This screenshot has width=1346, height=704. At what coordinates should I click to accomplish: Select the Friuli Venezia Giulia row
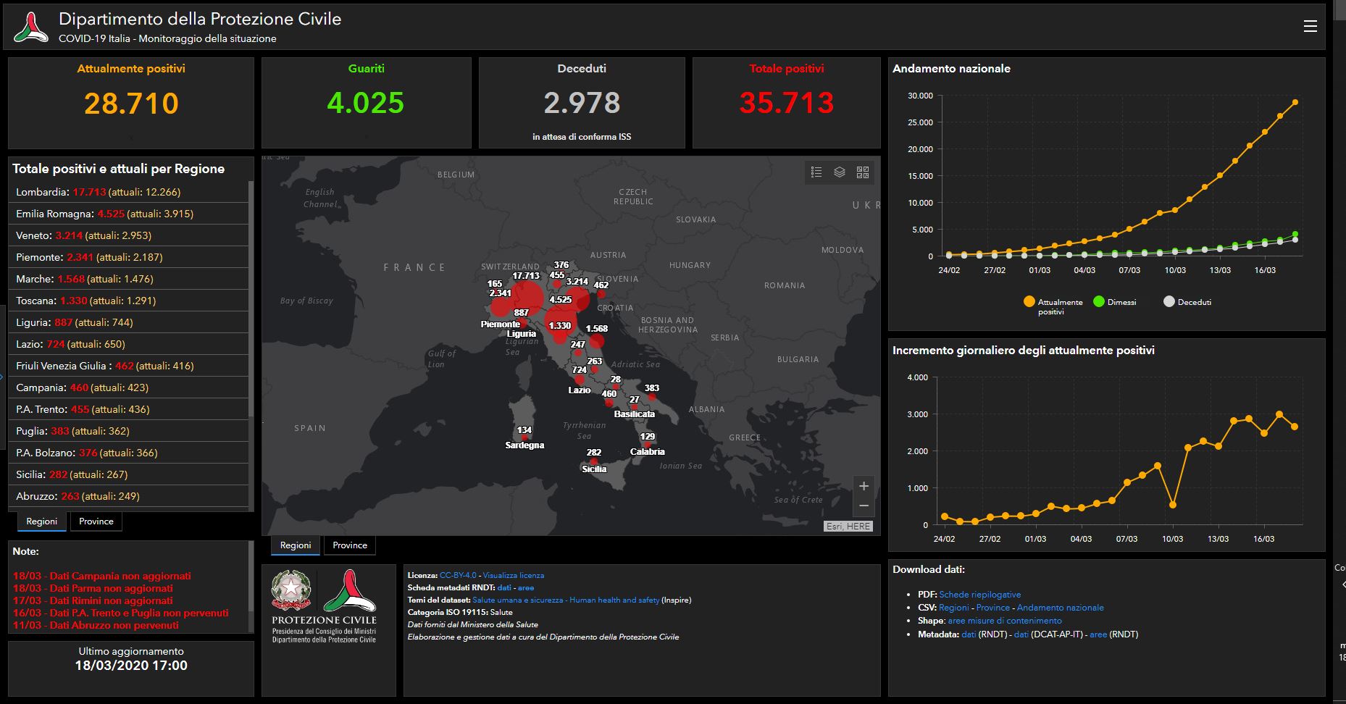(x=128, y=366)
